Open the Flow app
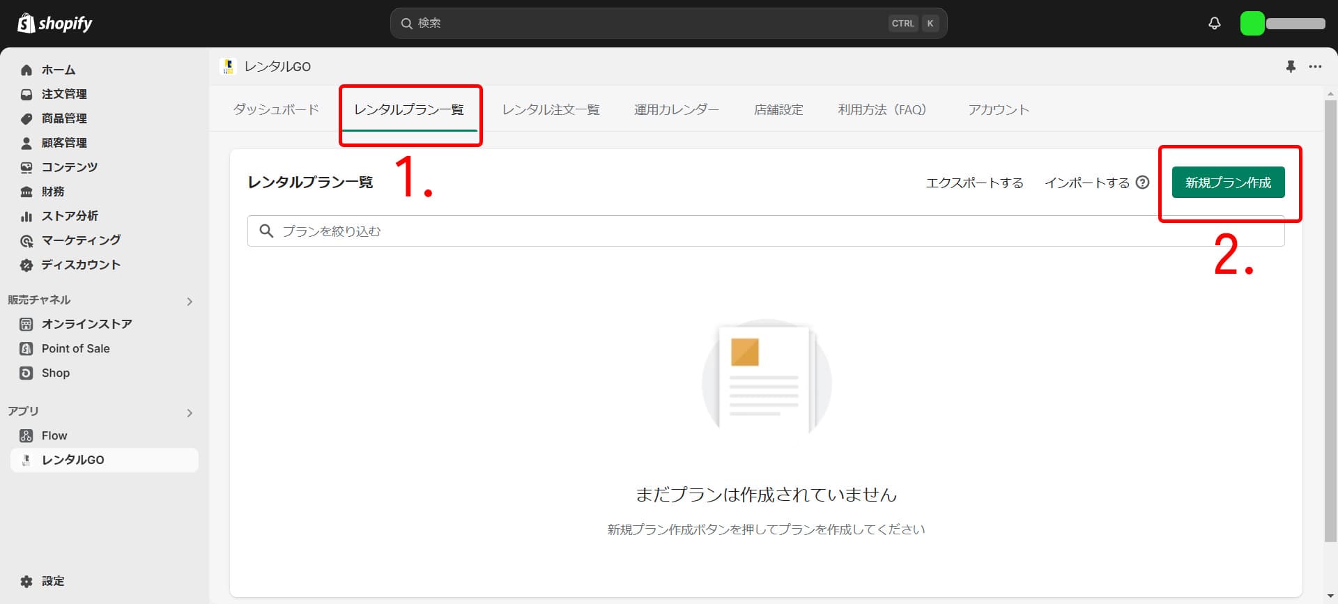This screenshot has width=1338, height=604. [54, 435]
